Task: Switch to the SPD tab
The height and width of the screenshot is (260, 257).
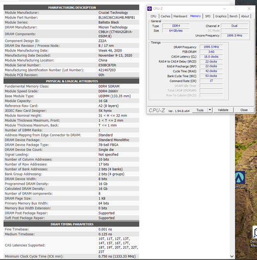Action: tap(208, 16)
